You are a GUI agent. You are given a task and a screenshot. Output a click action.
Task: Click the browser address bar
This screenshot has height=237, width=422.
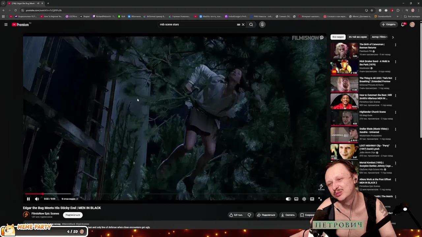[193, 10]
